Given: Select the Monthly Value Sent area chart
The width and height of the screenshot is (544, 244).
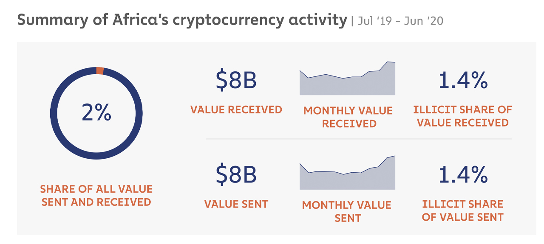Looking at the screenshot, I should pyautogui.click(x=347, y=179).
